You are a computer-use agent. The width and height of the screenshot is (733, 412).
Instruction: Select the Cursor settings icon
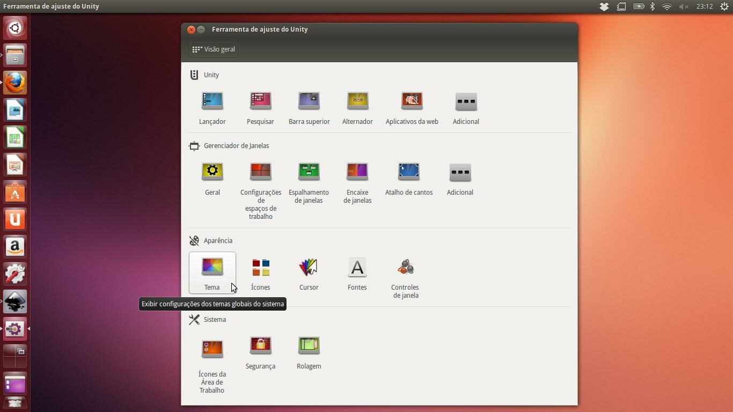coord(309,267)
